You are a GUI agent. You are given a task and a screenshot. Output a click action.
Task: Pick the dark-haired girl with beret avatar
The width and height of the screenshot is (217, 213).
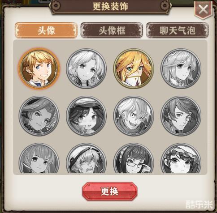(86, 116)
